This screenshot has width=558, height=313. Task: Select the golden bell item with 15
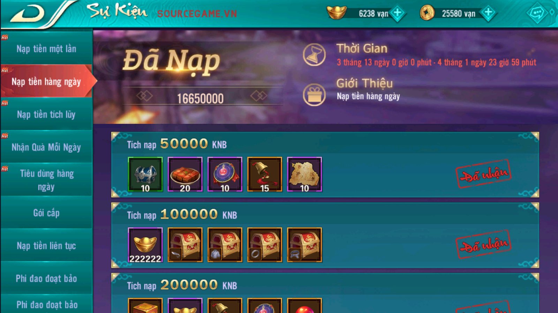click(265, 174)
